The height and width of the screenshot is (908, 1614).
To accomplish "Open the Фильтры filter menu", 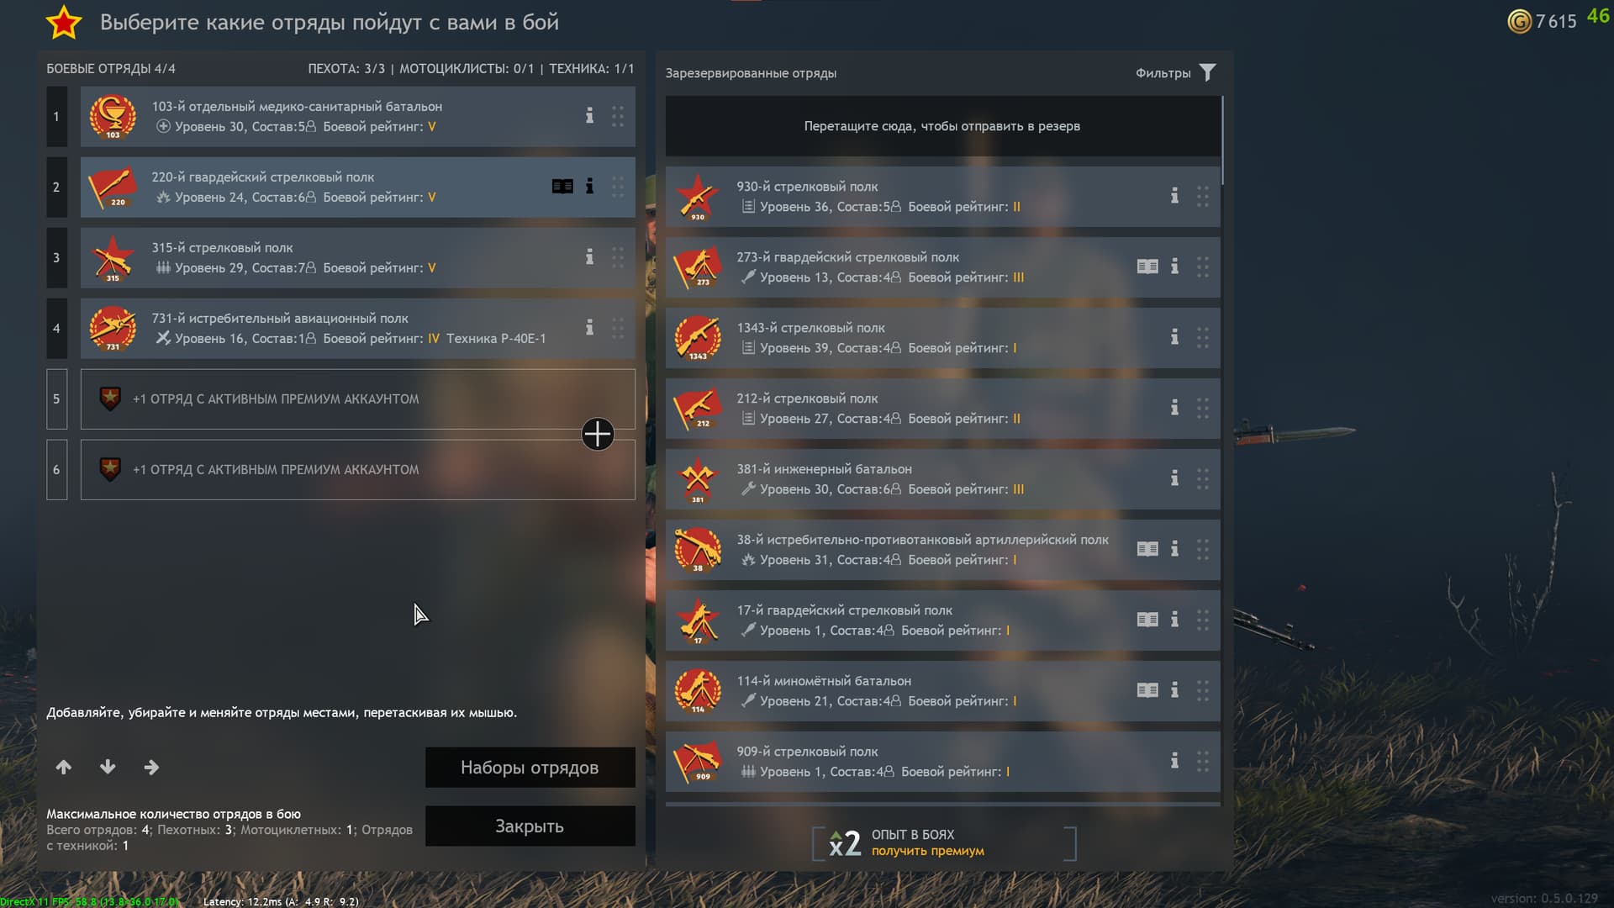I will [x=1176, y=73].
